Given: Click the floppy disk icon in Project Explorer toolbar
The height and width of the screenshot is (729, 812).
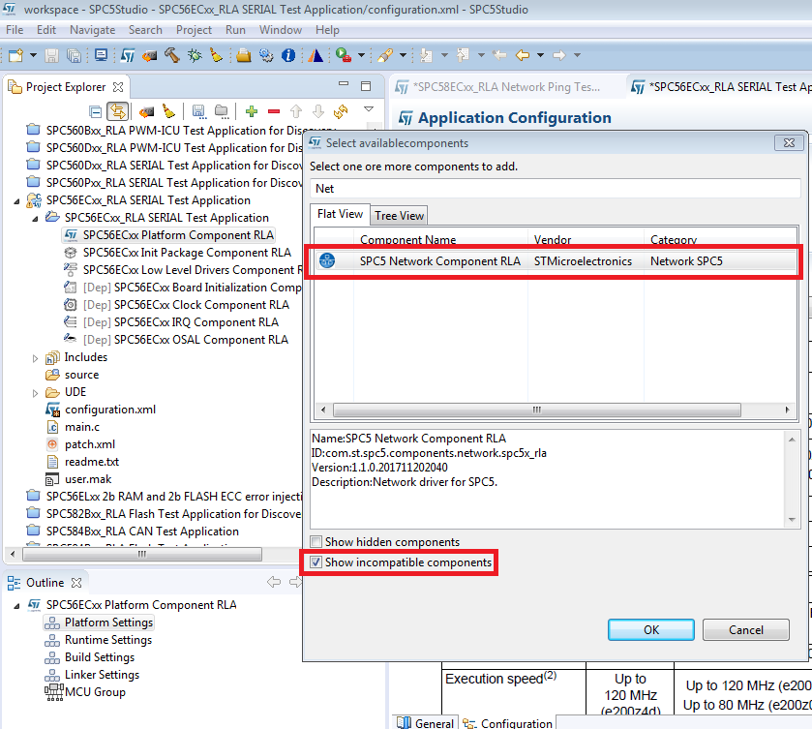Looking at the screenshot, I should point(198,111).
